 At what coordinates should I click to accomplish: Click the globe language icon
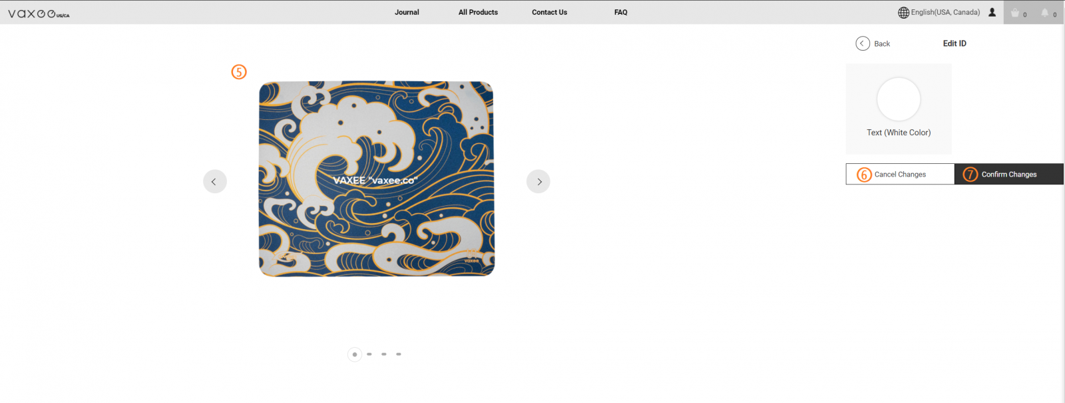[903, 13]
